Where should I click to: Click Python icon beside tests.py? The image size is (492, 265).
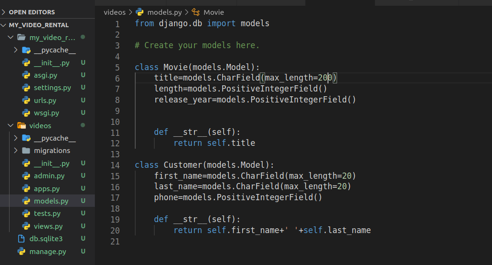point(26,214)
